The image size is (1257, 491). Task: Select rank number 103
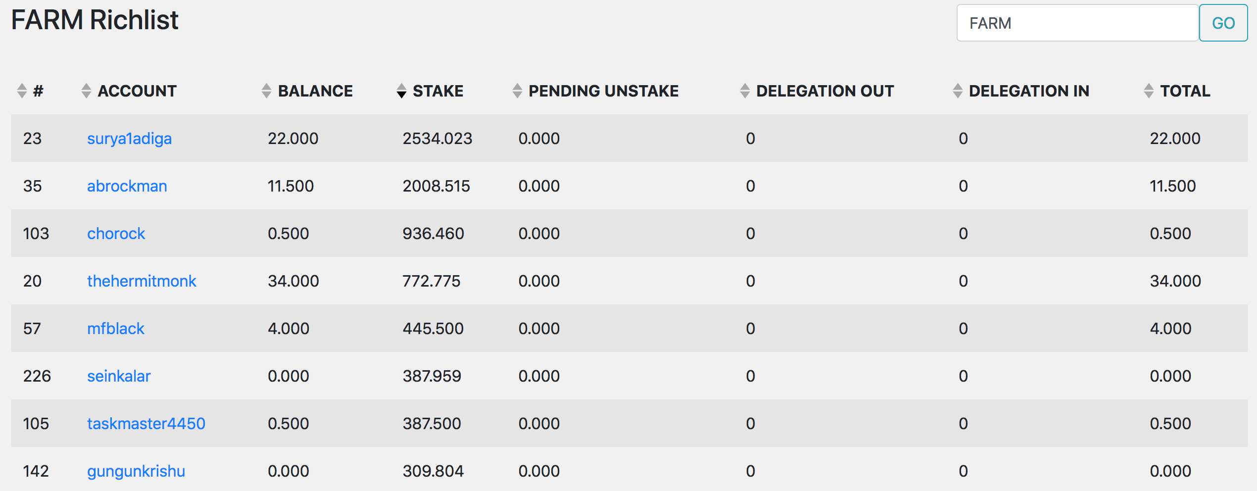click(x=36, y=234)
